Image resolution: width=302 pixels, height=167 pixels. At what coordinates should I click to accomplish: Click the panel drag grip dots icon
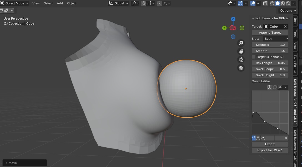[x=288, y=18]
